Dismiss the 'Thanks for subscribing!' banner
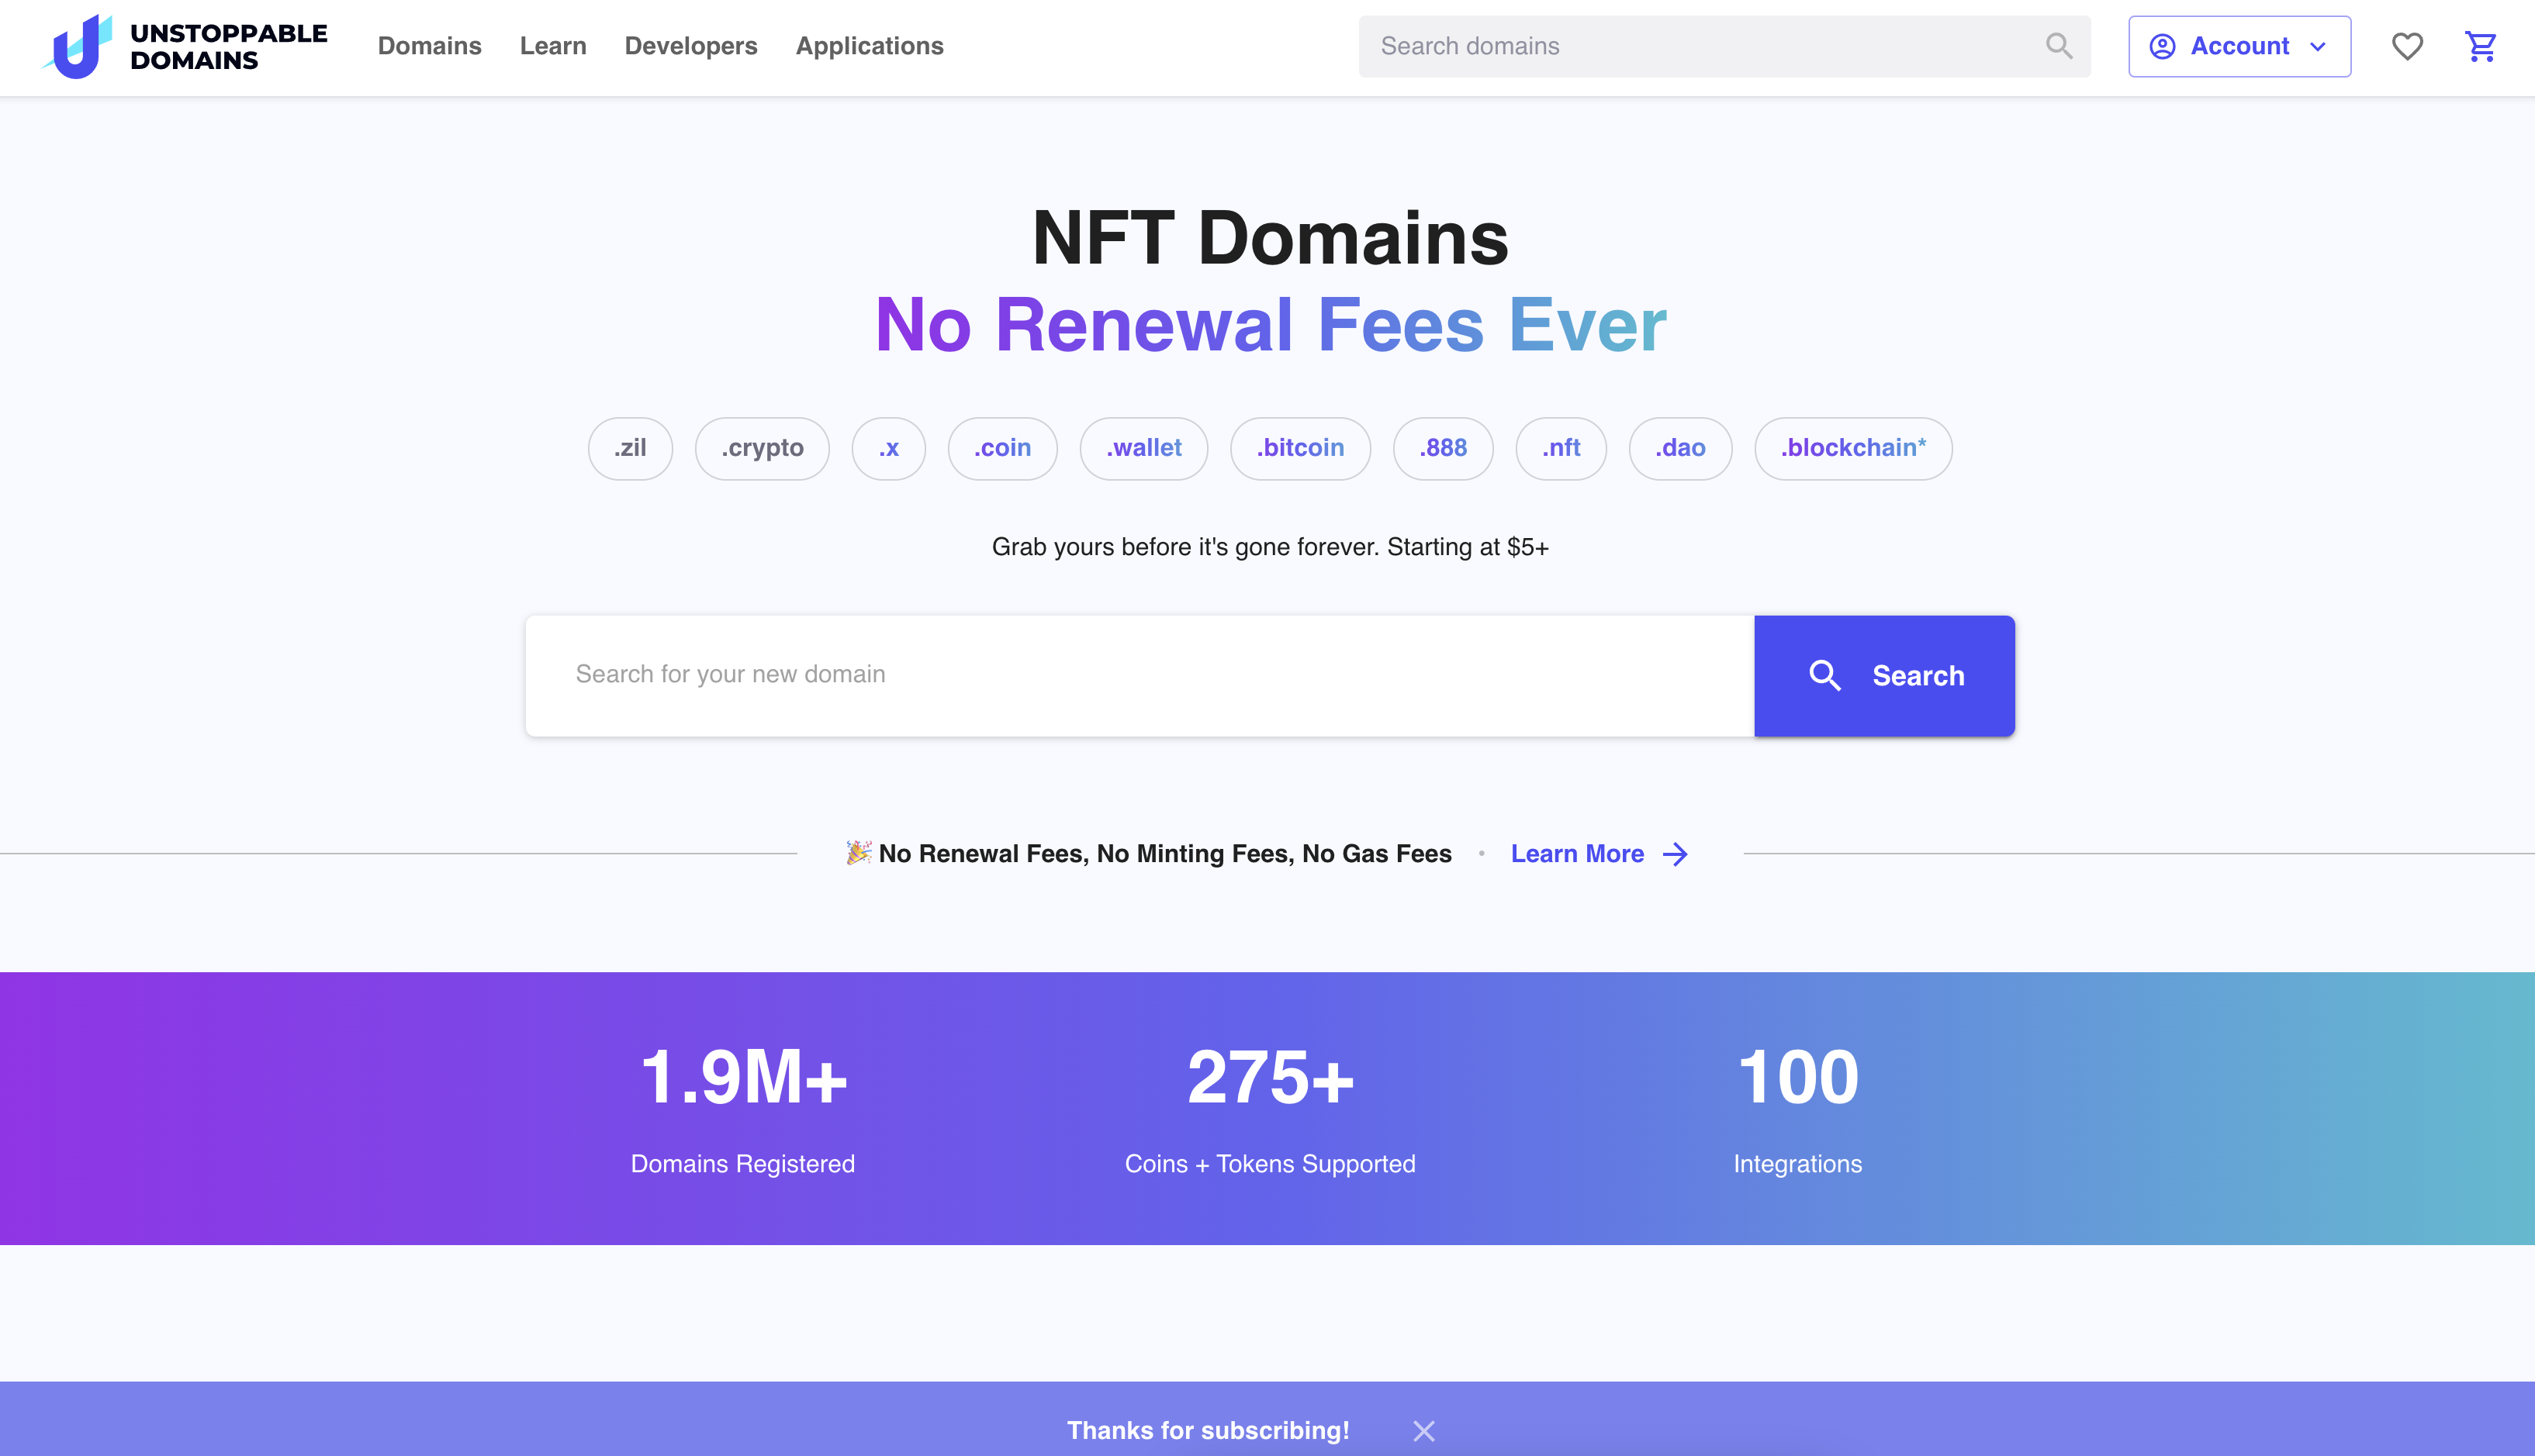 (x=1423, y=1431)
